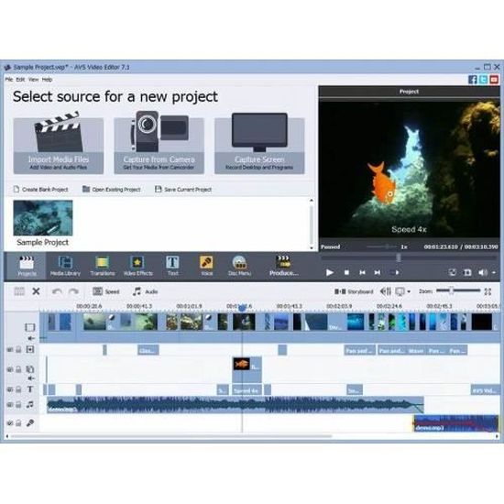Click the preview monitor icon

(x=400, y=291)
